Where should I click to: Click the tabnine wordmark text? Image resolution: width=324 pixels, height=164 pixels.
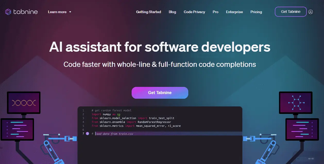coord(25,12)
